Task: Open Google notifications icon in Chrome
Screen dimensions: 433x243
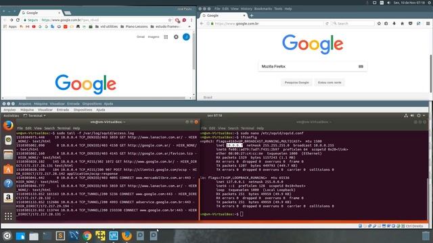Action: click(x=176, y=37)
